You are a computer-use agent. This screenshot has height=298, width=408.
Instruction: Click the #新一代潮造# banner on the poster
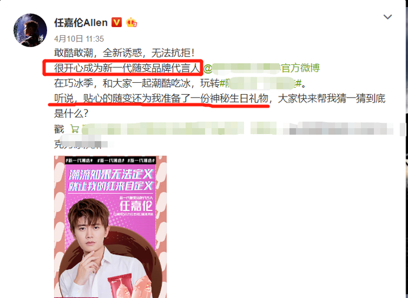110,161
